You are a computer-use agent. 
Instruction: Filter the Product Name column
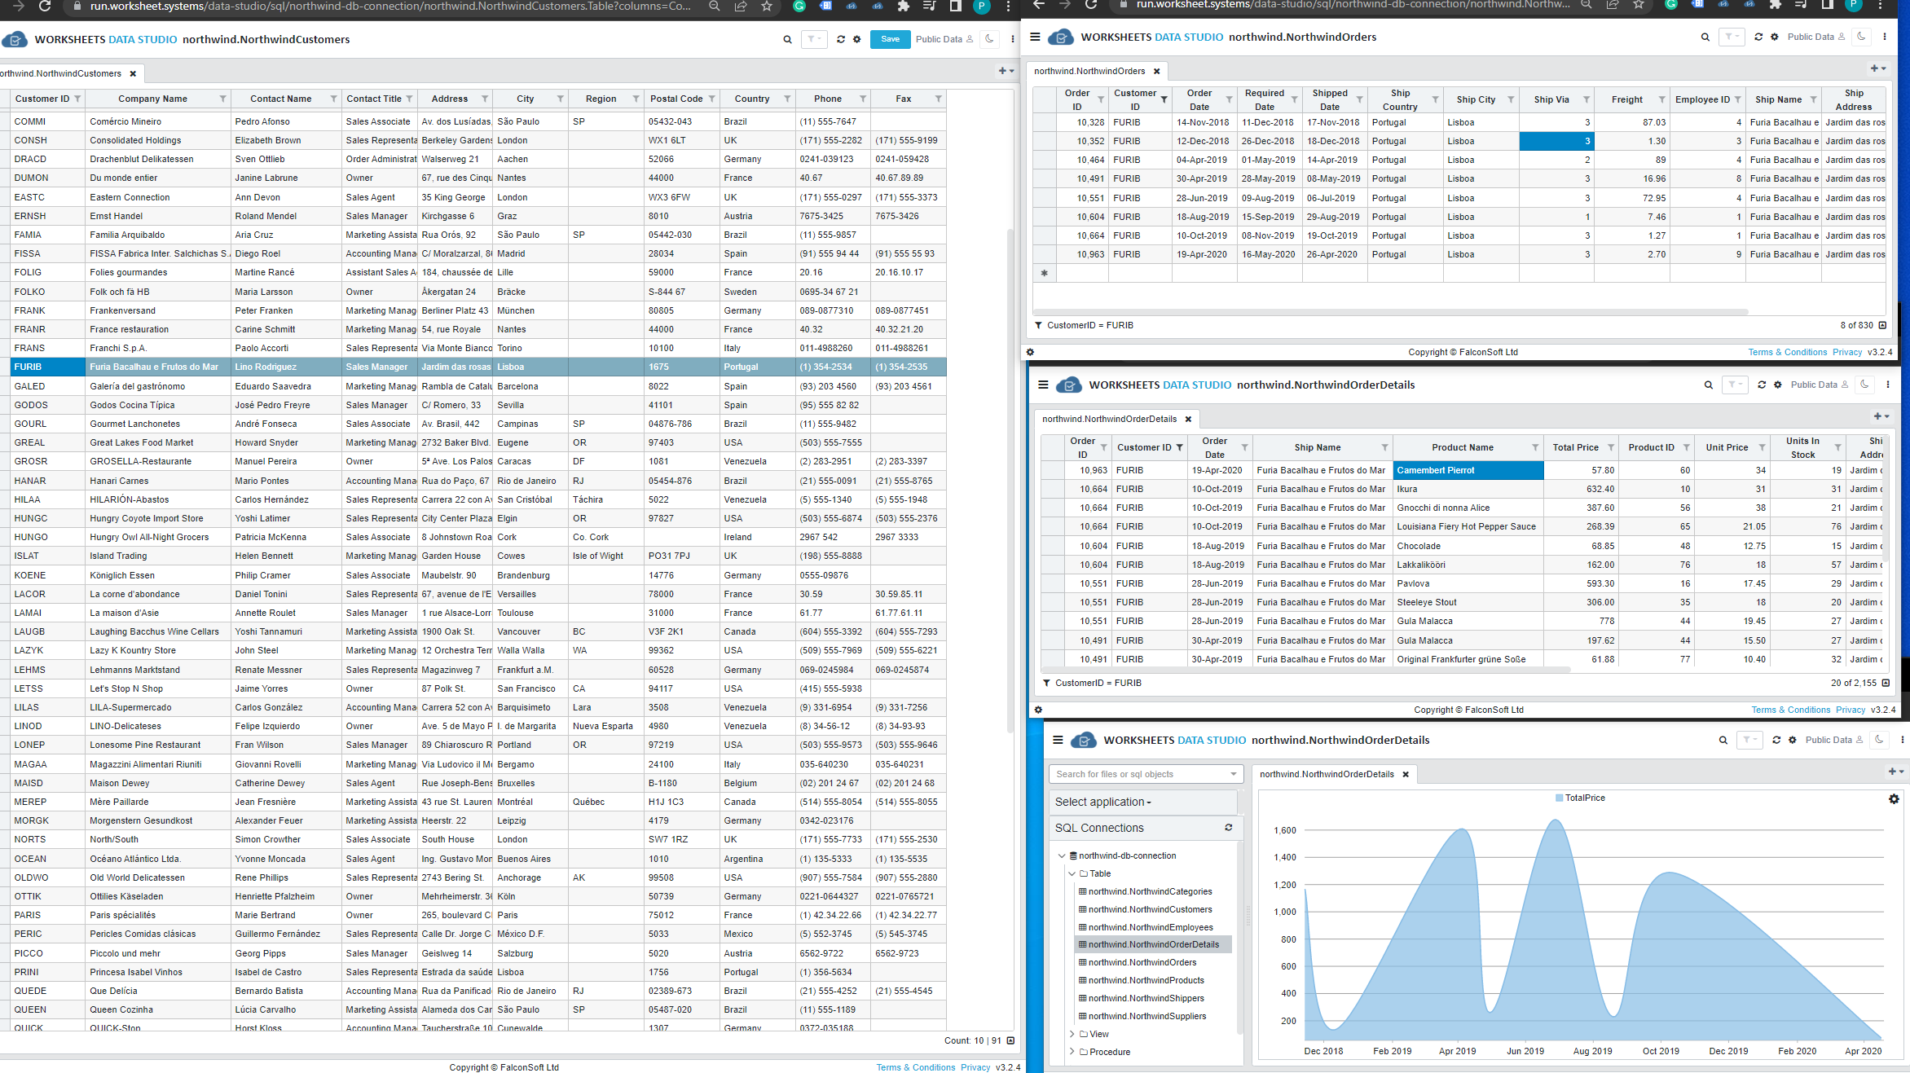pos(1535,447)
